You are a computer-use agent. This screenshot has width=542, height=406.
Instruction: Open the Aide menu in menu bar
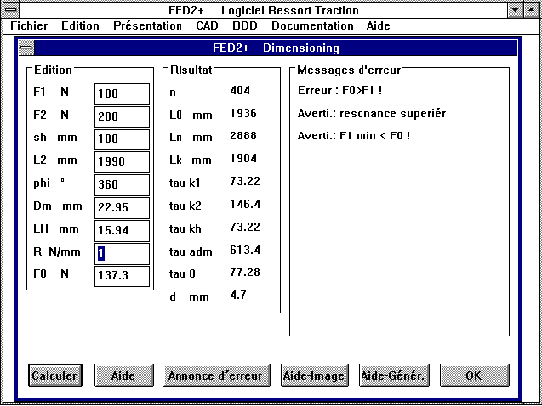[378, 26]
